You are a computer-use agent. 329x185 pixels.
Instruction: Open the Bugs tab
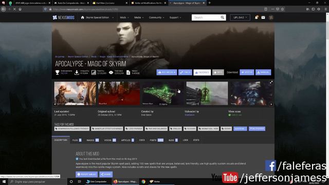[173, 140]
